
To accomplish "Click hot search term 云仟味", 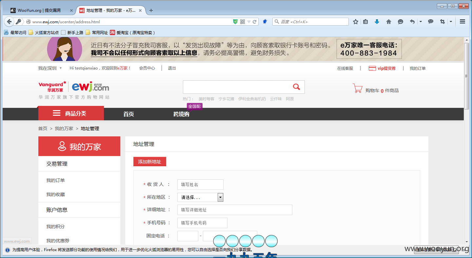I will [x=276, y=99].
